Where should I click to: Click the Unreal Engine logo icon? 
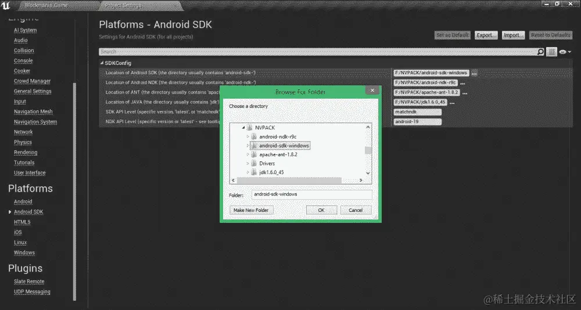tap(6, 5)
